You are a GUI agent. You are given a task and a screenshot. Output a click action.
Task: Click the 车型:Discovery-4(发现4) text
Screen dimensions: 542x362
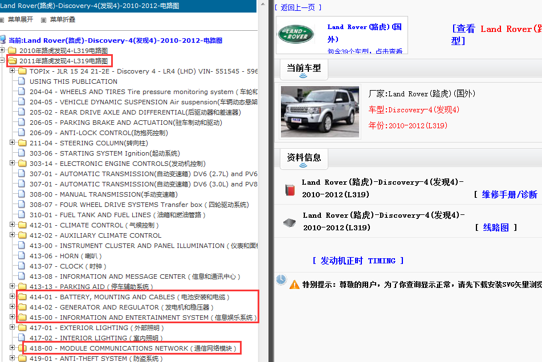click(414, 110)
